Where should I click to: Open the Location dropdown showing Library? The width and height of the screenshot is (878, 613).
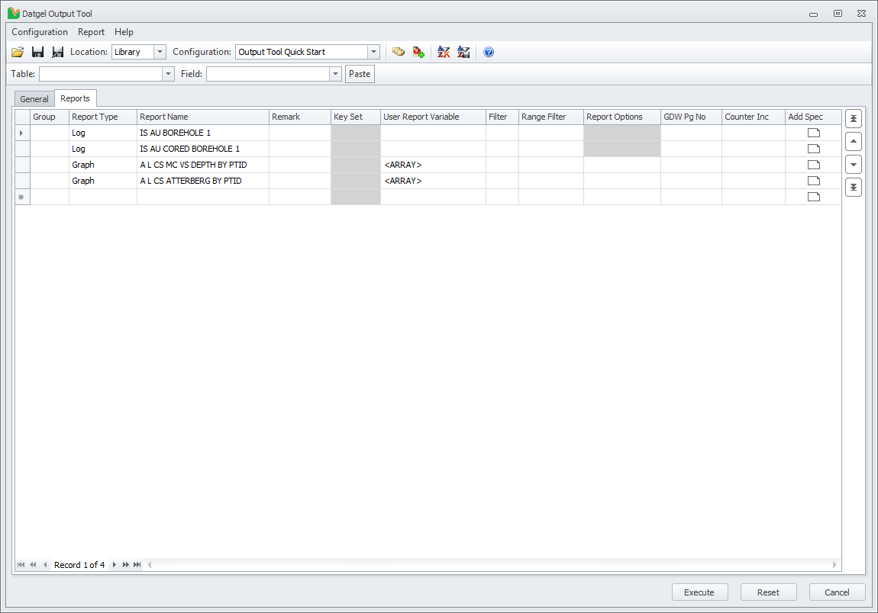click(x=160, y=52)
